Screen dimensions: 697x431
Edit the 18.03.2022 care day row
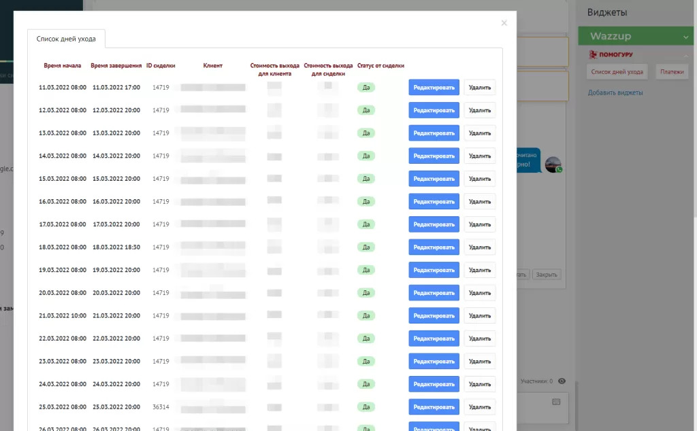pos(434,247)
